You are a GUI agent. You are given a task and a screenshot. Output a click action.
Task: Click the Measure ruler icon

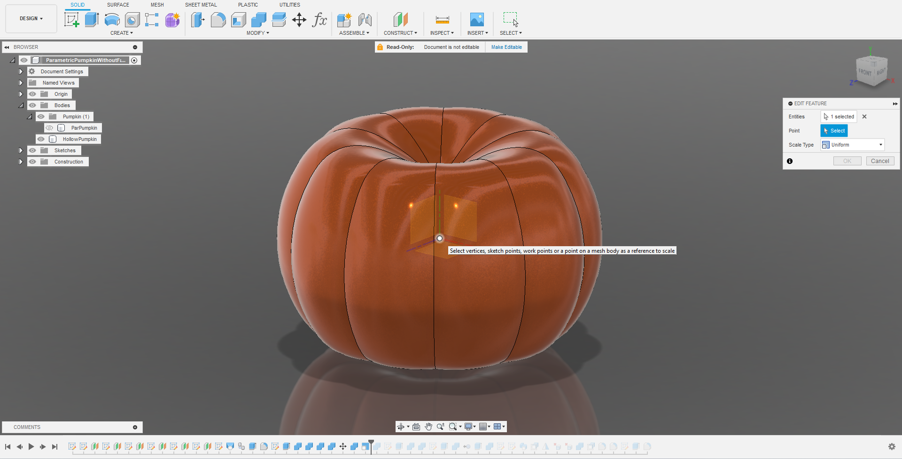442,20
